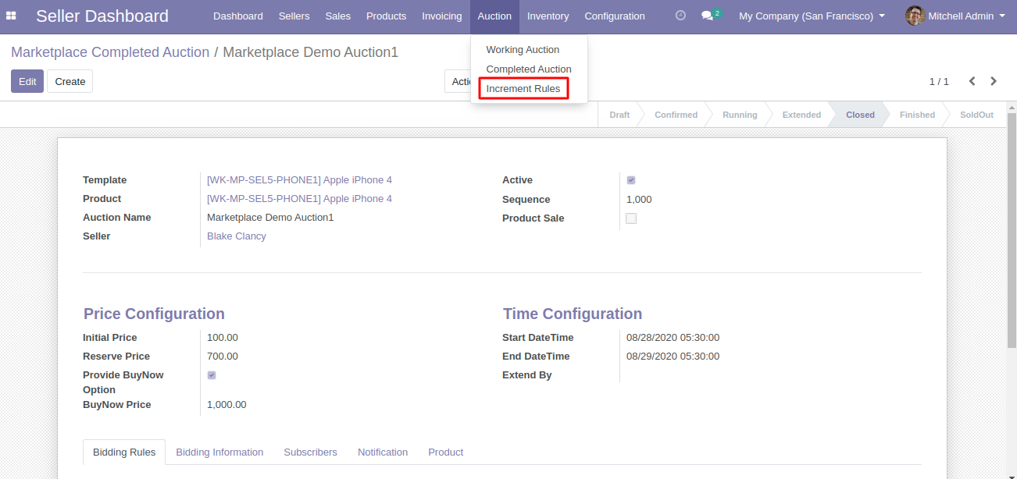This screenshot has height=479, width=1017.
Task: Select the Closed status stage
Action: click(x=860, y=115)
